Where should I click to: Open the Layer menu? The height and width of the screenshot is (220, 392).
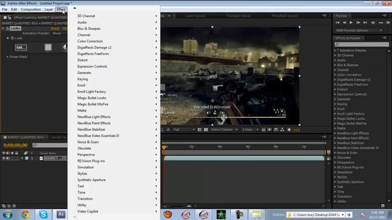(48, 10)
